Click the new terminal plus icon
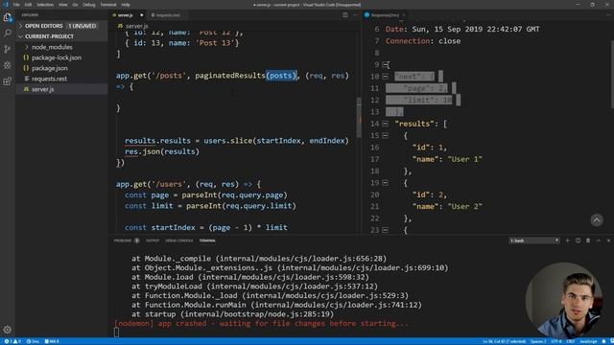Screen dimensions: 614x345 point(568,241)
